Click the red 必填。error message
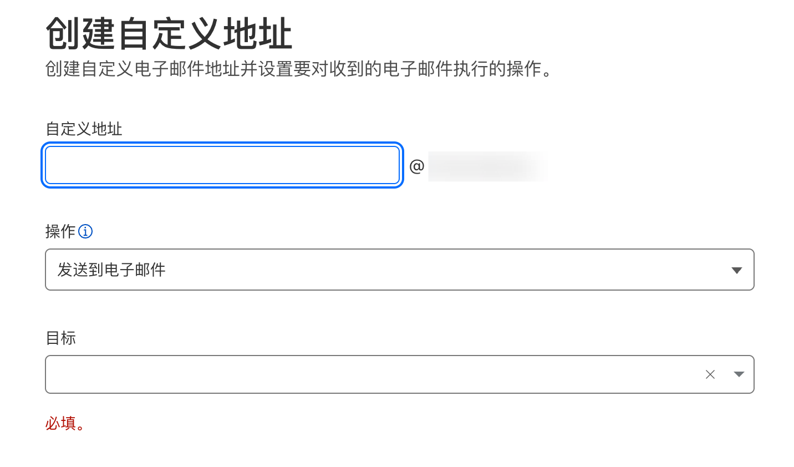Screen dimensions: 794x467 [64, 424]
